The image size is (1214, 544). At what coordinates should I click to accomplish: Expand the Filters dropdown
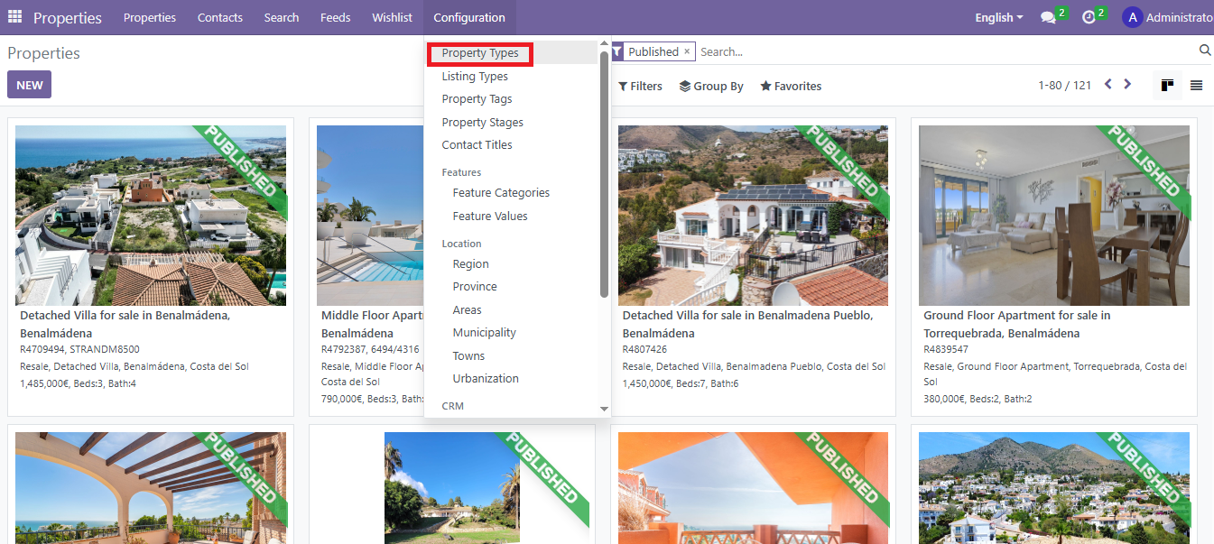click(x=640, y=87)
